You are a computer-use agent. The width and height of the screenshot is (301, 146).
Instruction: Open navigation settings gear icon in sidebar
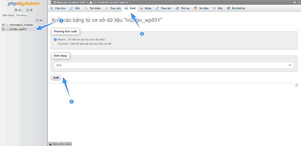(27, 10)
